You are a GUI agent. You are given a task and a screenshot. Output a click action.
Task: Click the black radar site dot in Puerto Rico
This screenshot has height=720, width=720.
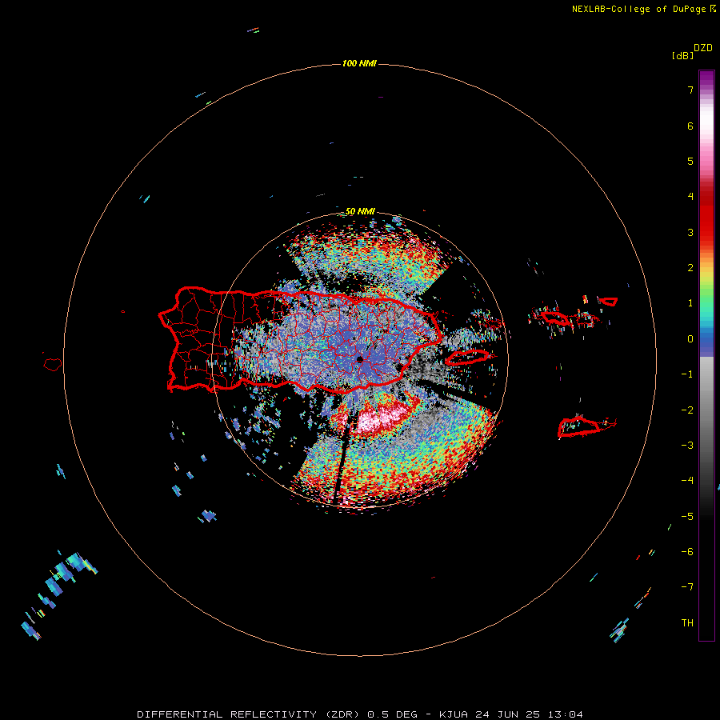[x=359, y=359]
